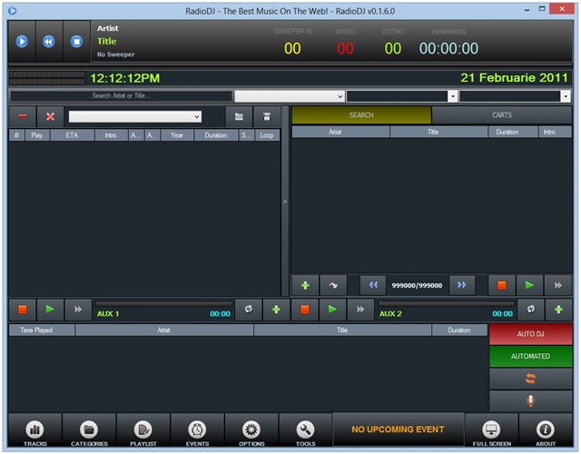Click the red curved arrow insert button
The height and width of the screenshot is (454, 581).
[333, 285]
